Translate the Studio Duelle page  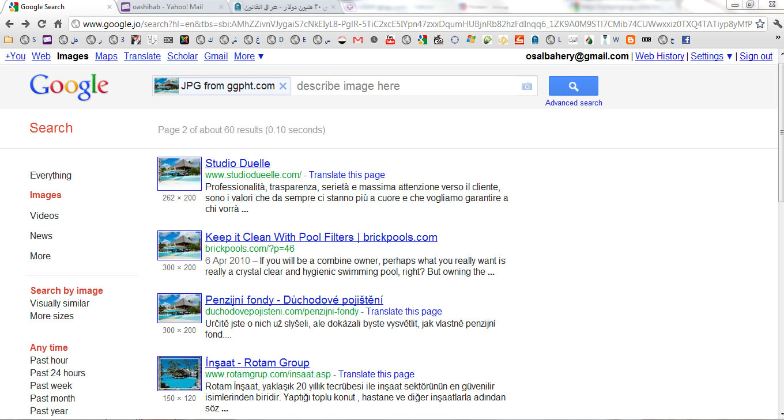(347, 175)
